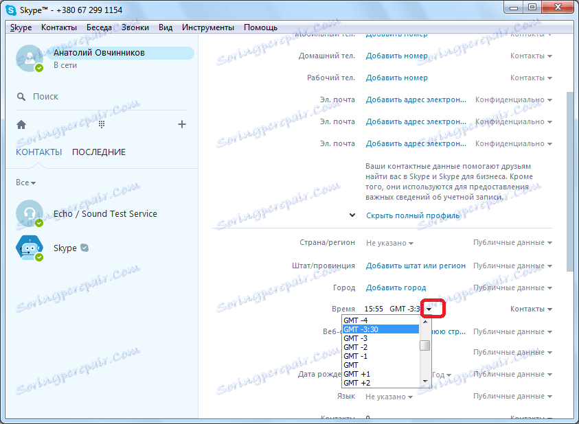Image resolution: width=579 pixels, height=424 pixels.
Task: Click the plus add contact icon
Action: pos(182,124)
